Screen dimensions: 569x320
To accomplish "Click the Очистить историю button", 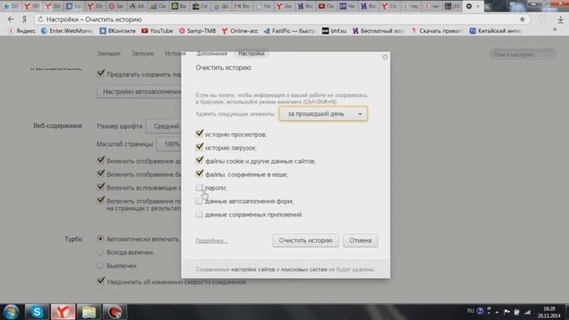I will 306,240.
